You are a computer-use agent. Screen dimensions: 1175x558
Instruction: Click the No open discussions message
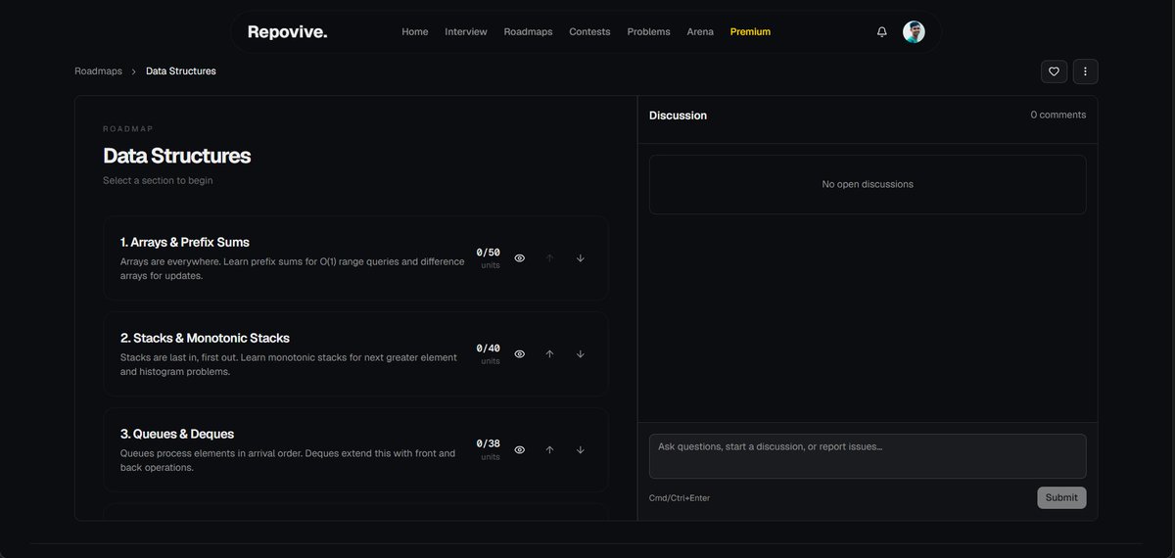(x=868, y=184)
